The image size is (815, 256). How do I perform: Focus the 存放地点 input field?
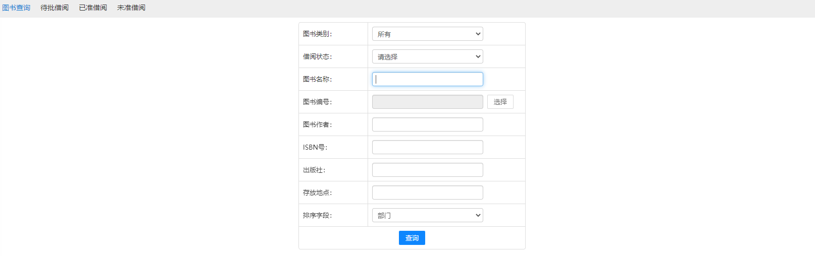[427, 193]
